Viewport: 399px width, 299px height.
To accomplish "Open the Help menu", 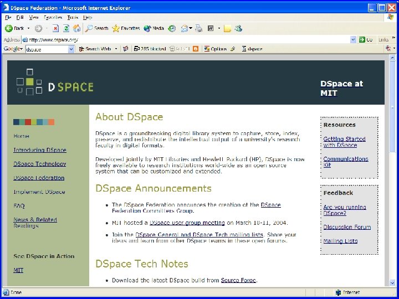I will pyautogui.click(x=88, y=17).
